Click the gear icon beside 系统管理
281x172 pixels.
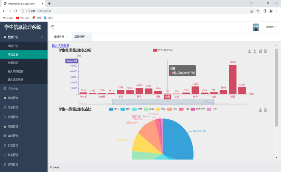(5, 98)
